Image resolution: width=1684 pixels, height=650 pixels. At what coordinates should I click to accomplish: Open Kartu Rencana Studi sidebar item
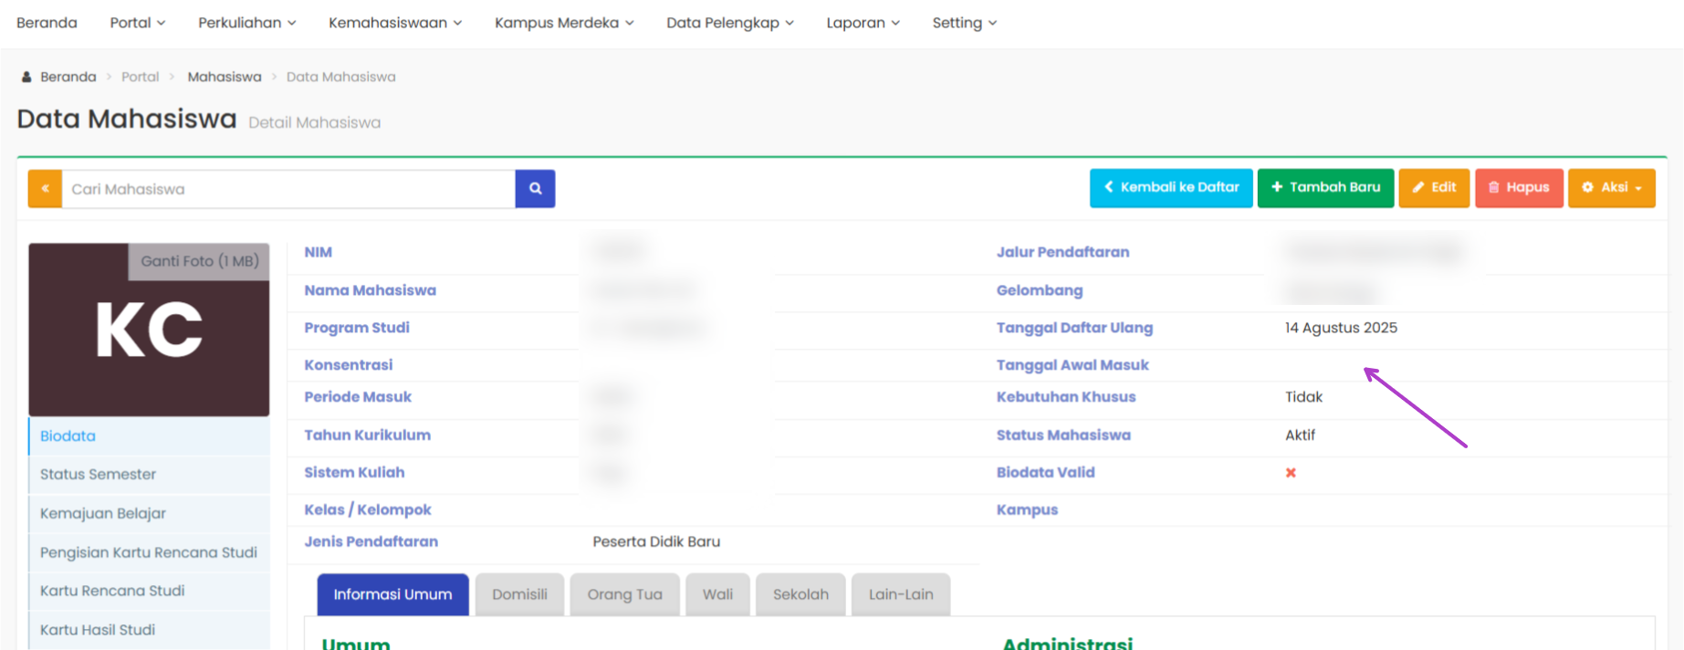pos(112,591)
